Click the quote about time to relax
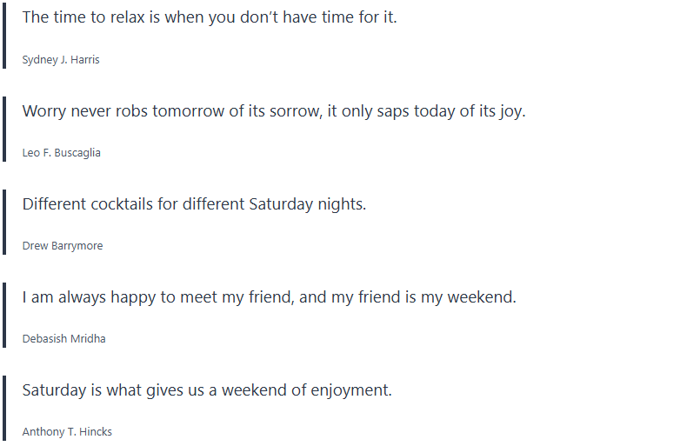Screen dimensions: 700x446 (x=210, y=17)
